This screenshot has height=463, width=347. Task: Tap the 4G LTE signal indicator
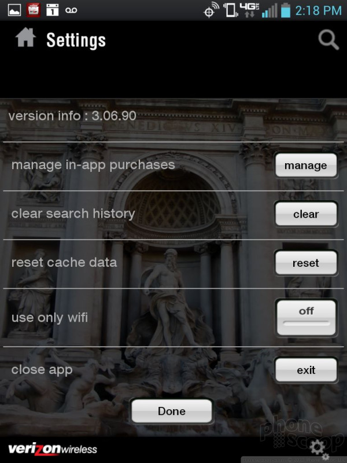pyautogui.click(x=250, y=10)
